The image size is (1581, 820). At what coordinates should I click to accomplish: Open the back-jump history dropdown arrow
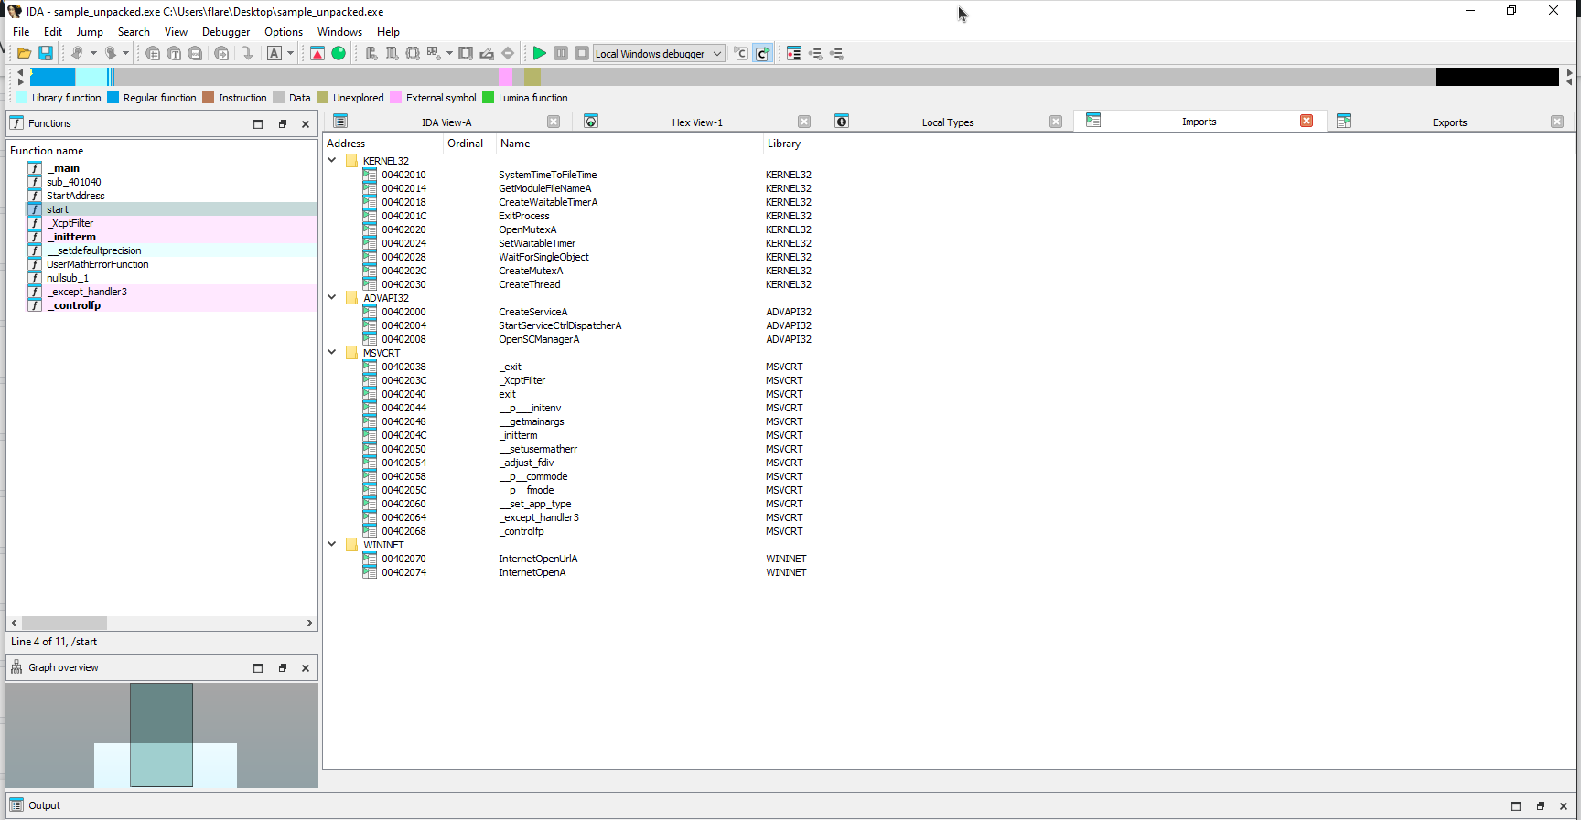point(93,54)
